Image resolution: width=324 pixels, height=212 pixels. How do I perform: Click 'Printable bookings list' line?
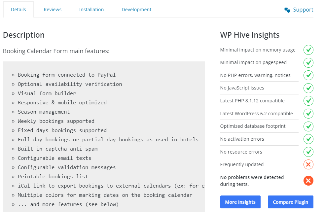coord(50,177)
